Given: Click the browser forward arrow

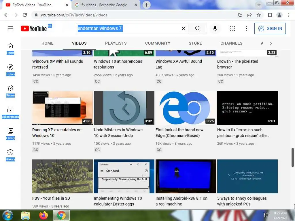Looking at the screenshot, I should pos(16,15).
